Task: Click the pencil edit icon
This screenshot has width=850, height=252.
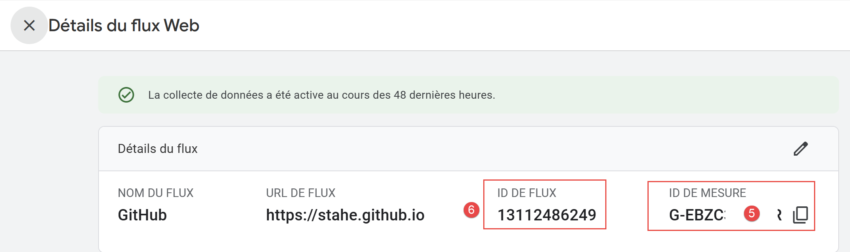Action: pos(800,149)
